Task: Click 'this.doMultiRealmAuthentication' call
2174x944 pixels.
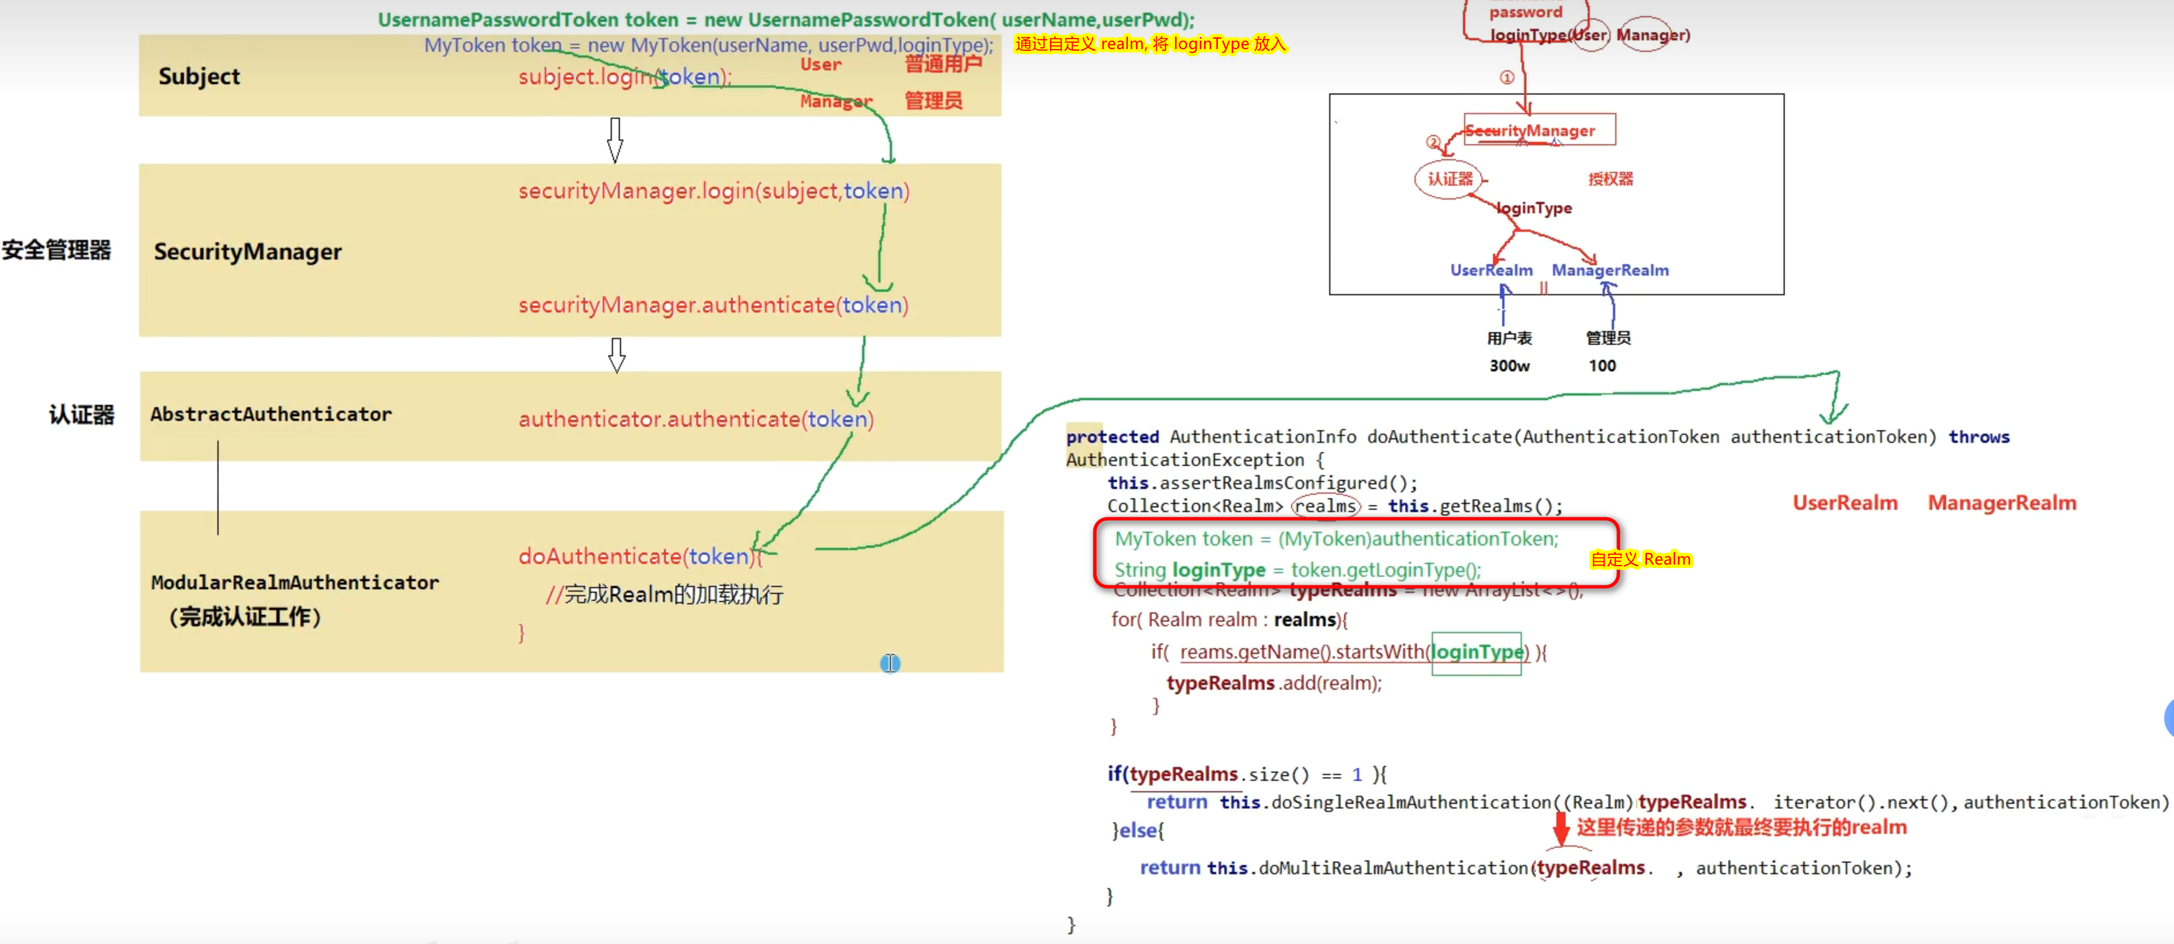Action: (x=1367, y=868)
